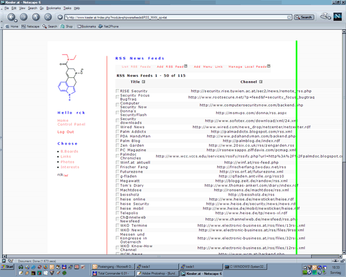This screenshot has height=277, width=346.
Task: Click the Add RSS Feed link
Action: click(x=170, y=67)
